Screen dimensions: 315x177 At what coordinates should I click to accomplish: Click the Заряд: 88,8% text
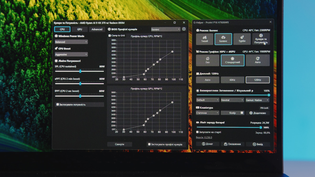262,133
